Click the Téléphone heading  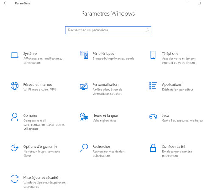point(170,53)
